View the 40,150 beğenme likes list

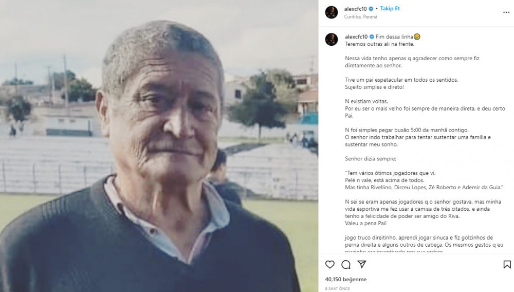tap(346, 279)
